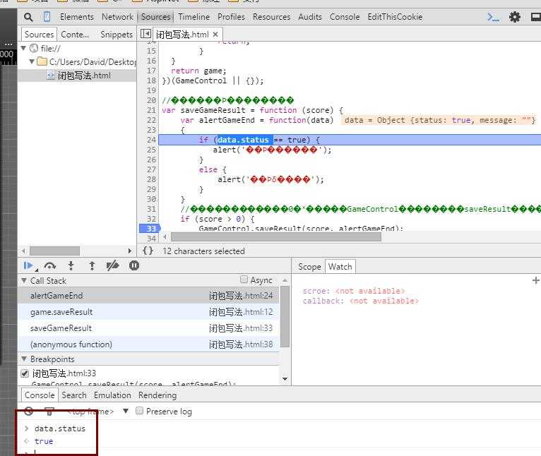The height and width of the screenshot is (456, 541).
Task: Click the callback watch expression
Action: (360, 301)
